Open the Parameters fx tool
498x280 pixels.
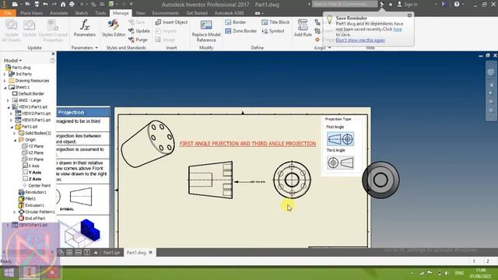coord(85,28)
